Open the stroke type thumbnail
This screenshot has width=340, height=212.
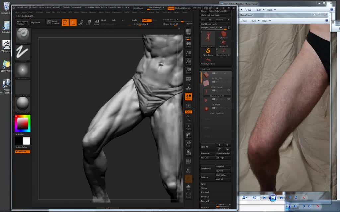(23, 53)
